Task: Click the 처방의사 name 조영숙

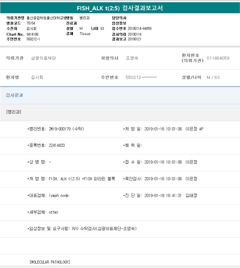Action: click(132, 58)
